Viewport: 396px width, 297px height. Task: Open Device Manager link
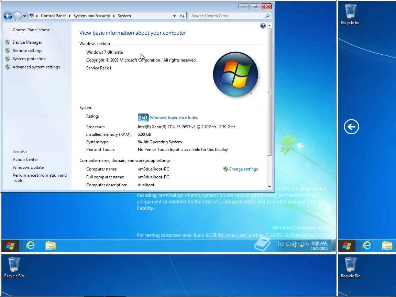27,42
